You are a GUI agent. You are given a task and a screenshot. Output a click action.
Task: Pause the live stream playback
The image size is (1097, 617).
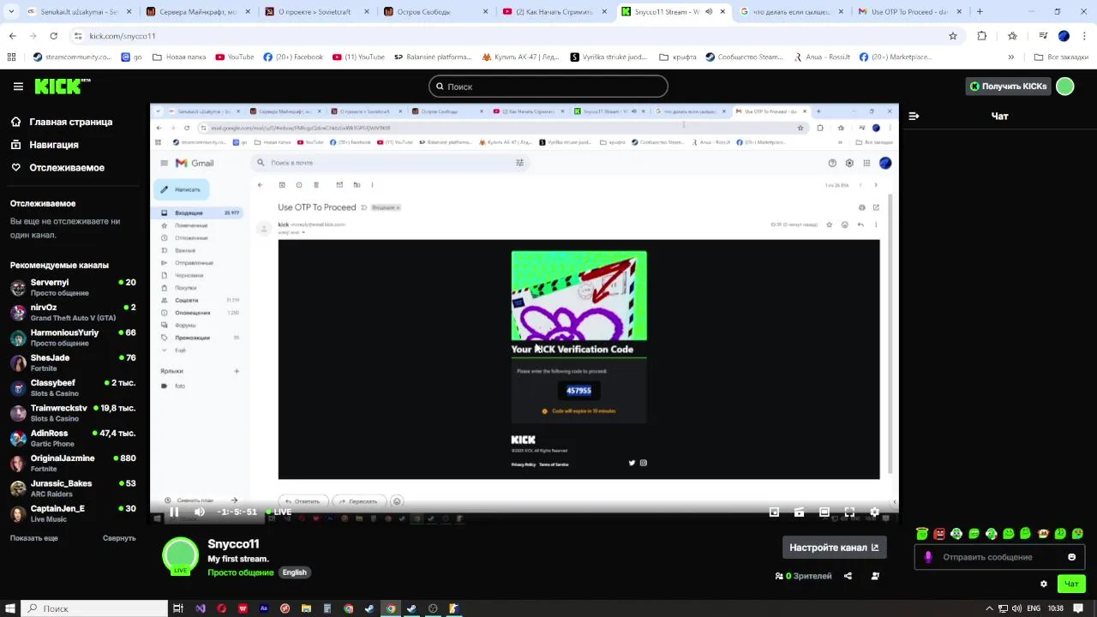tap(174, 512)
